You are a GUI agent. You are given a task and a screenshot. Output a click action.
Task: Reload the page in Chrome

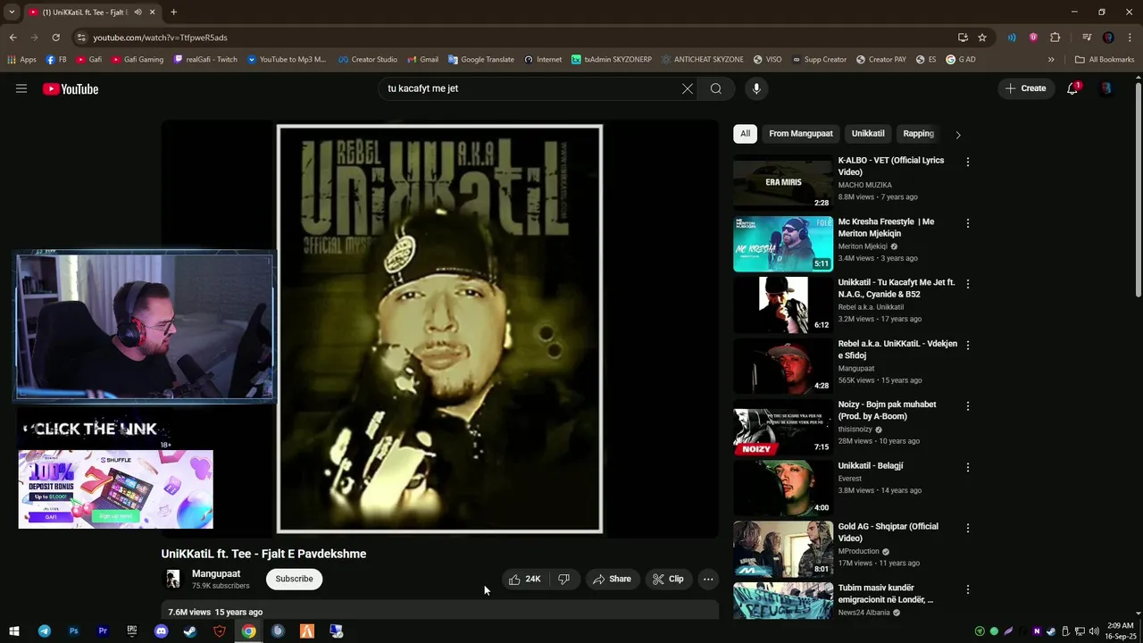(x=55, y=38)
